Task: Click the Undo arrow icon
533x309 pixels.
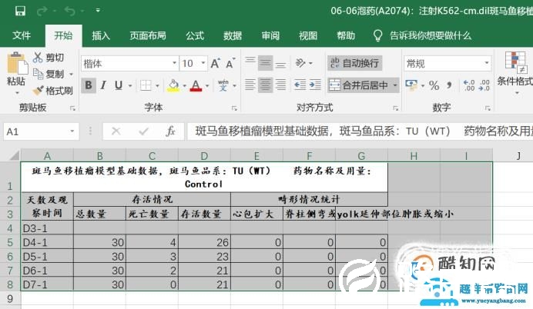Action: point(69,12)
